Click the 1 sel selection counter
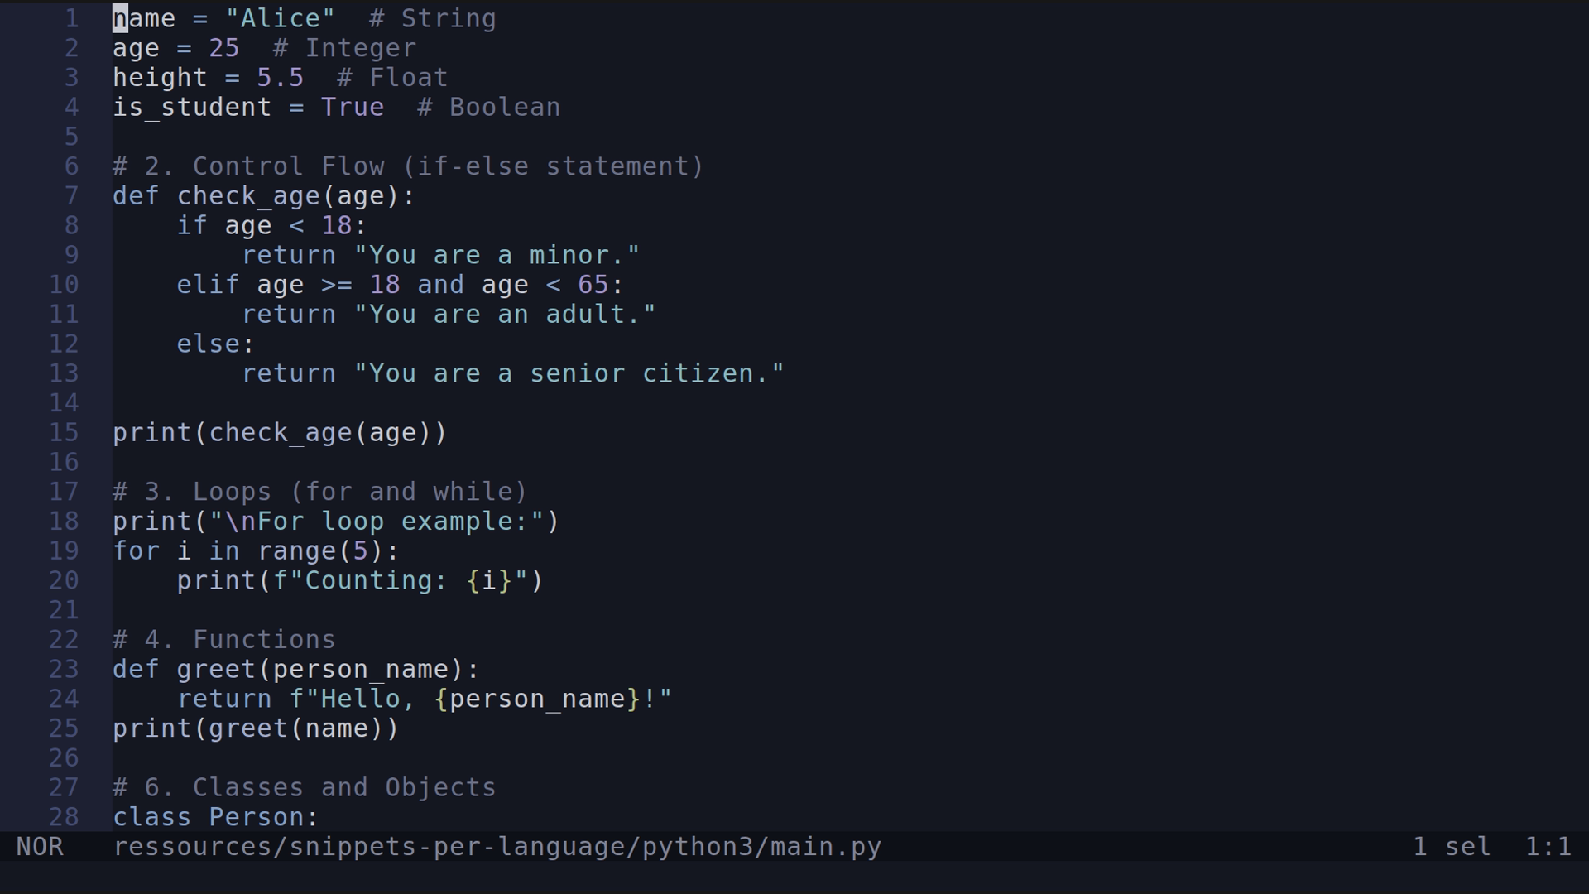The image size is (1589, 894). coord(1449,846)
